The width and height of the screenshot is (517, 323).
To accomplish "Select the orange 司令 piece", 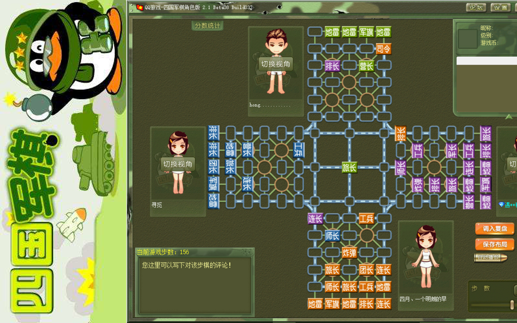I will [x=383, y=49].
